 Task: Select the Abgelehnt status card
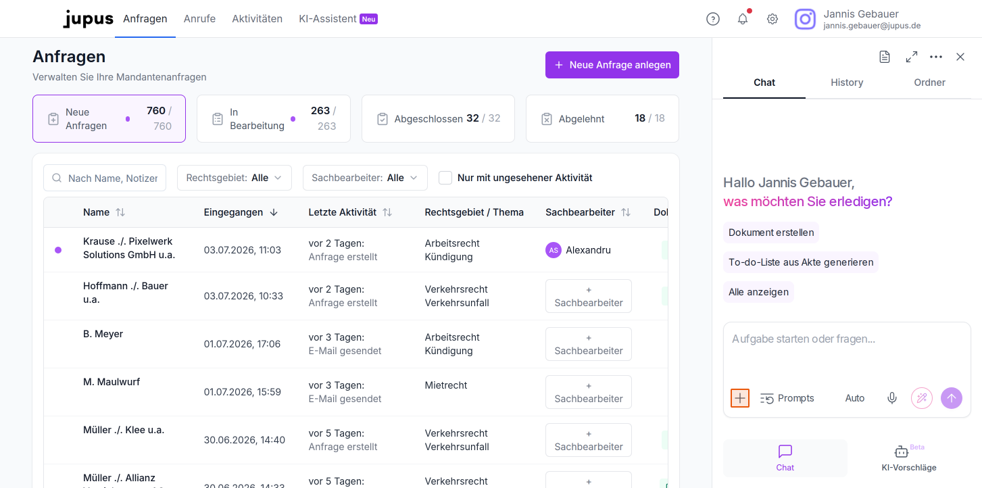(602, 118)
